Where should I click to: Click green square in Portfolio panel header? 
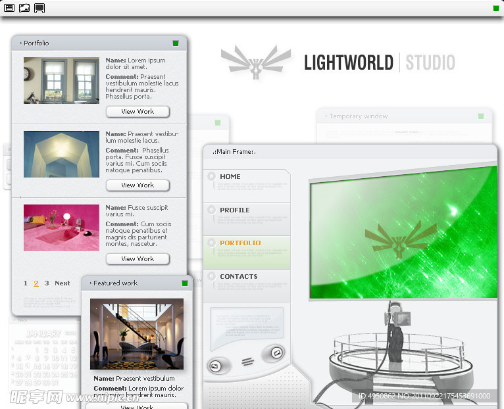176,43
